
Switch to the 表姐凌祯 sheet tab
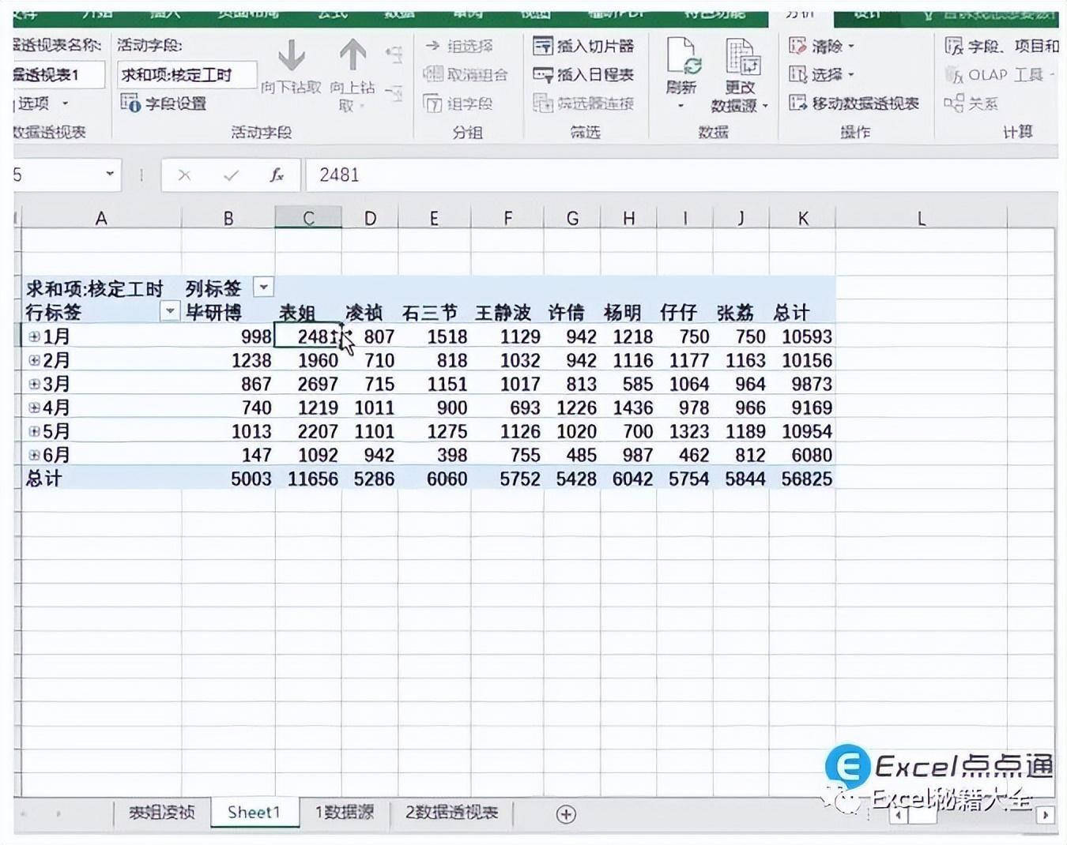(161, 812)
